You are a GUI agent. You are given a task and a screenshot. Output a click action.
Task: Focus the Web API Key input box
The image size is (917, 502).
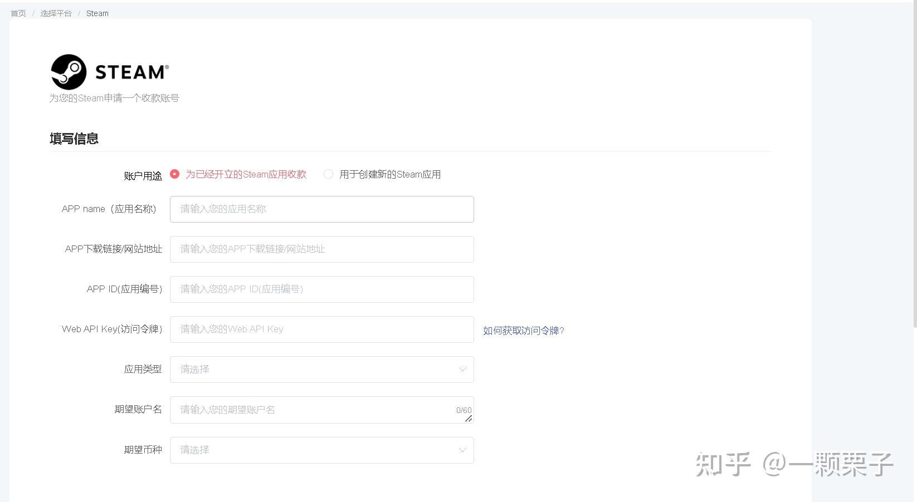(x=321, y=329)
